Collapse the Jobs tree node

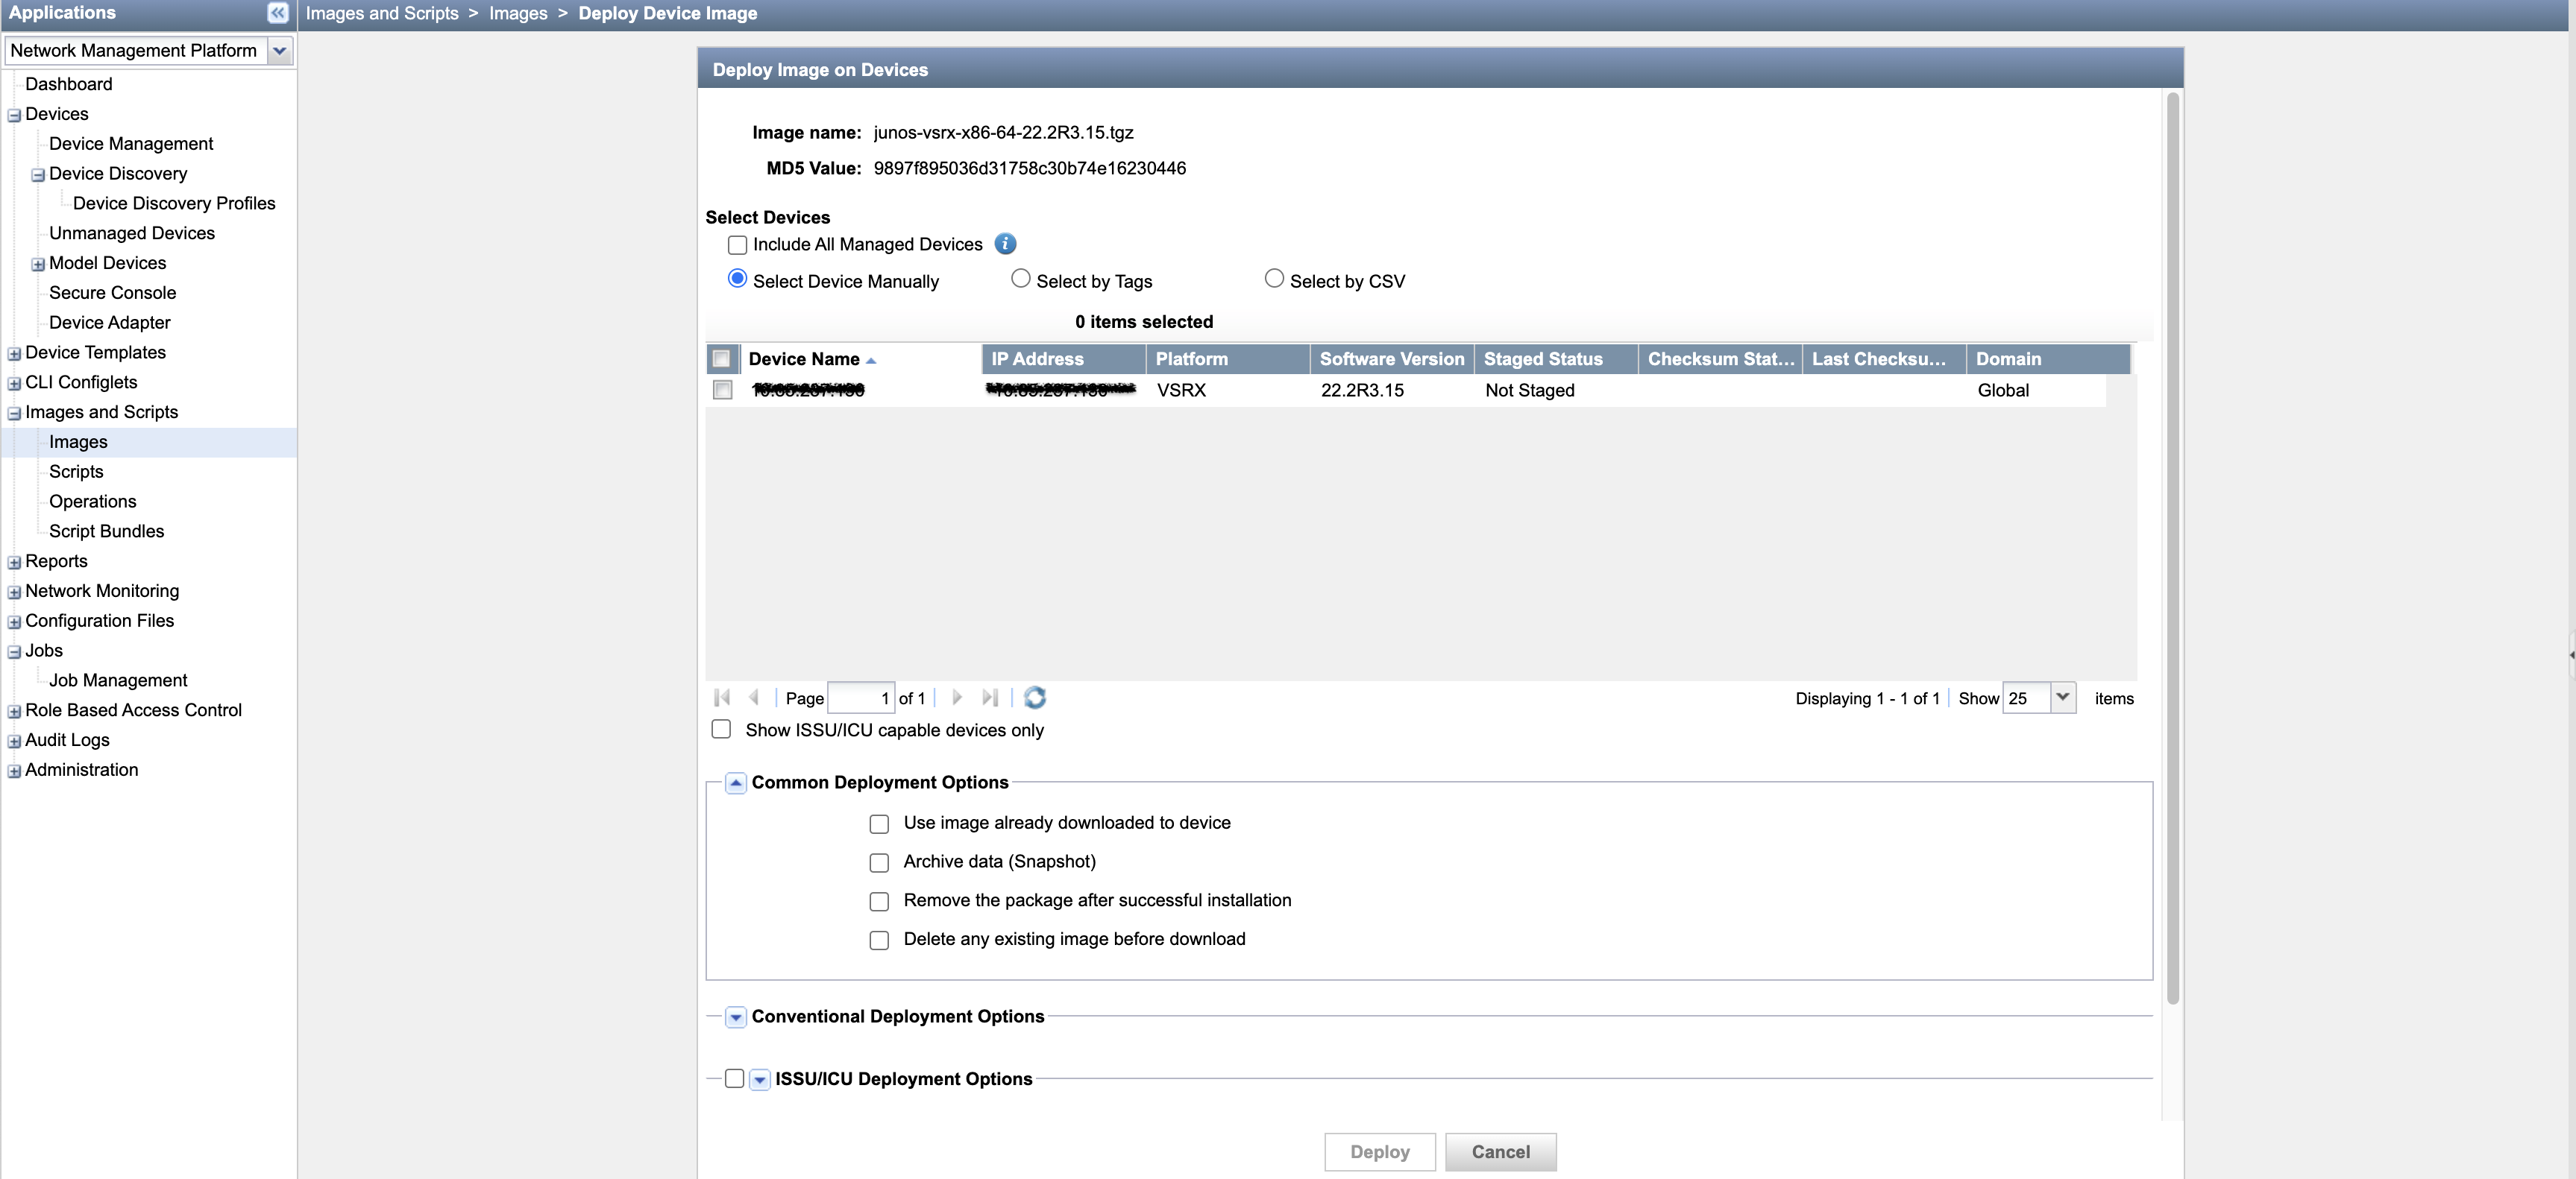[x=14, y=652]
